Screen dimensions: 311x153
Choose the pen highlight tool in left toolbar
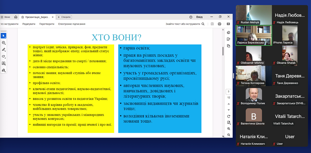tap(4, 49)
